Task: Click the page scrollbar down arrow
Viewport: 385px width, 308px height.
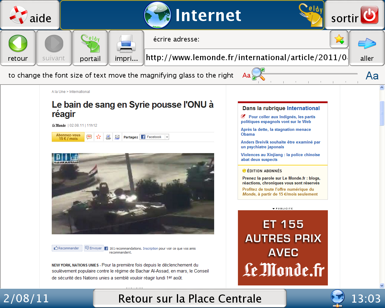Action: point(382,286)
